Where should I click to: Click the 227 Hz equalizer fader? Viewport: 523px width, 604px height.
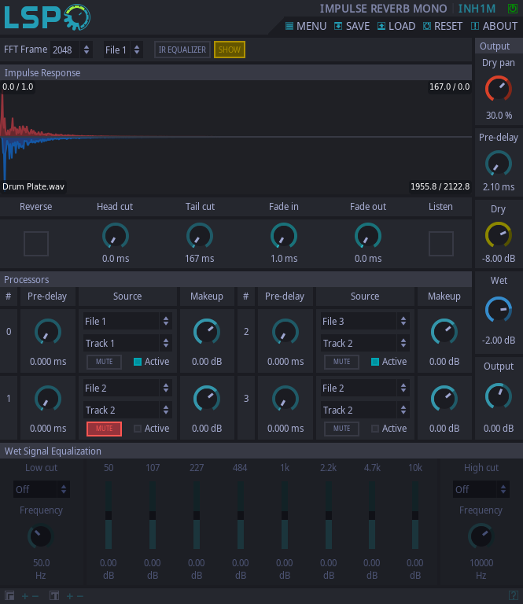[197, 515]
